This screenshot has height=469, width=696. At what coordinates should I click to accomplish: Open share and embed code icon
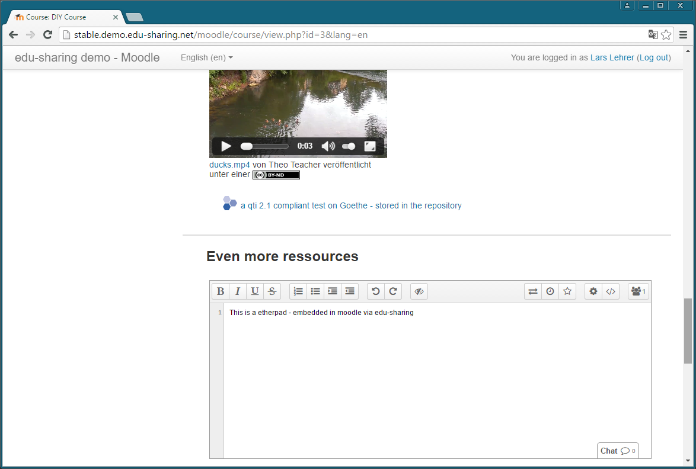(611, 291)
